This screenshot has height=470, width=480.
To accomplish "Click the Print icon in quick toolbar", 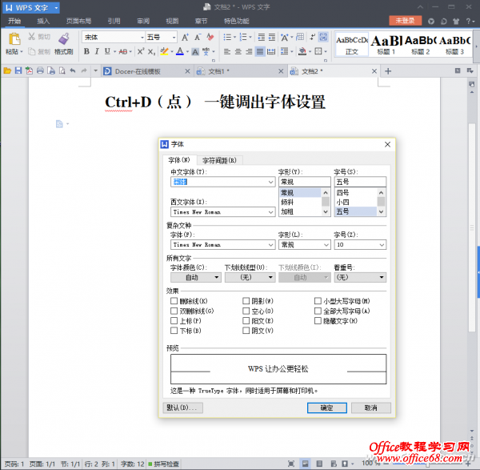I will point(40,71).
